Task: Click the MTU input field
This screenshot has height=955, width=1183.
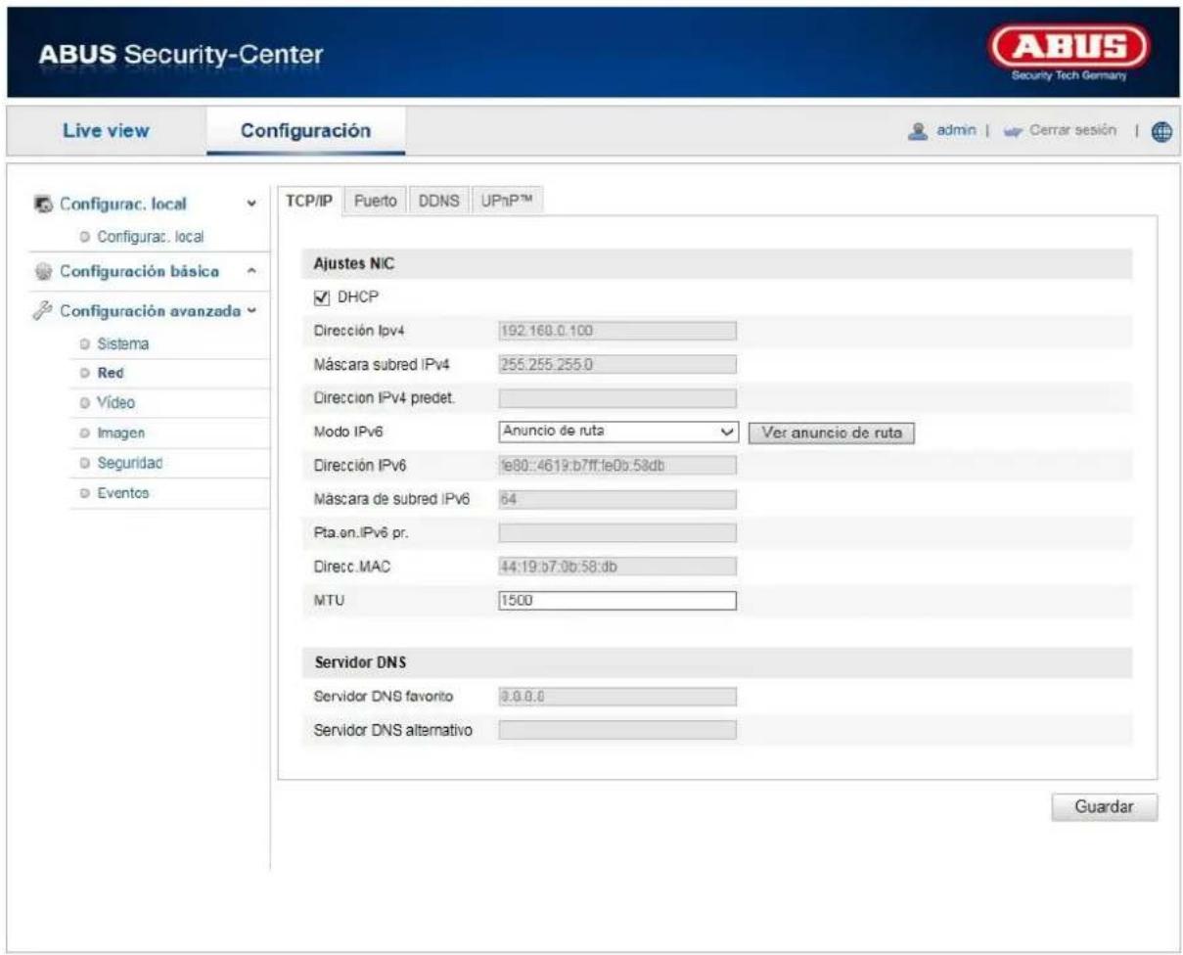Action: 616,600
